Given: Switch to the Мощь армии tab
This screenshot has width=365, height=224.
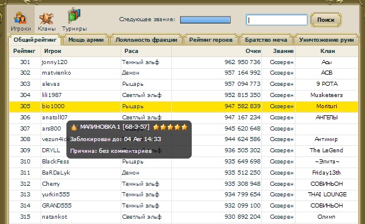Looking at the screenshot, I should point(86,40).
